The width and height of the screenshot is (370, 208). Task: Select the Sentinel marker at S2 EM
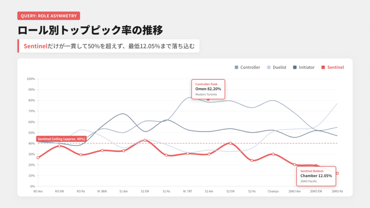(231, 143)
